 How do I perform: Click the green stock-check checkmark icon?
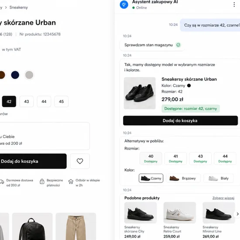pyautogui.click(x=178, y=45)
